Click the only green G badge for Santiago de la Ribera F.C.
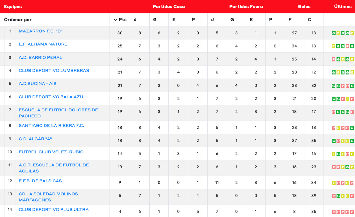Image resolution: width=355 pixels, height=217 pixels. [x=352, y=128]
